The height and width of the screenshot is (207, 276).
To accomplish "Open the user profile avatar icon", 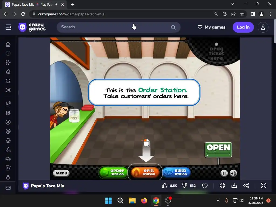I will (263, 27).
